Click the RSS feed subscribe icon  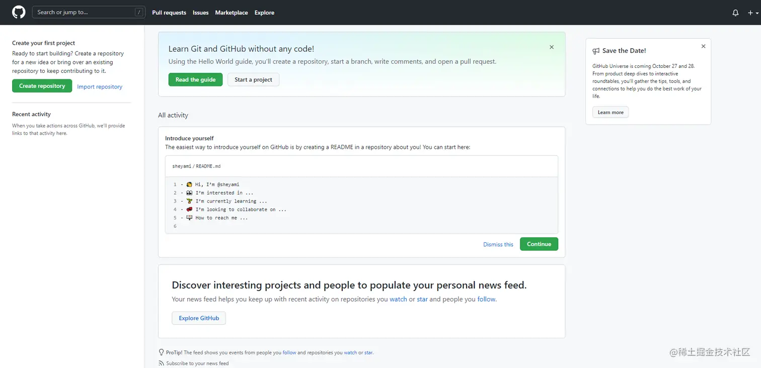pyautogui.click(x=161, y=363)
